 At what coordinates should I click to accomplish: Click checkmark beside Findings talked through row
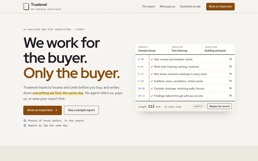click(x=152, y=96)
